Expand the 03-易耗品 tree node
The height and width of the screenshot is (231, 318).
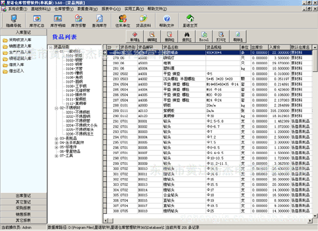[x=57, y=139]
